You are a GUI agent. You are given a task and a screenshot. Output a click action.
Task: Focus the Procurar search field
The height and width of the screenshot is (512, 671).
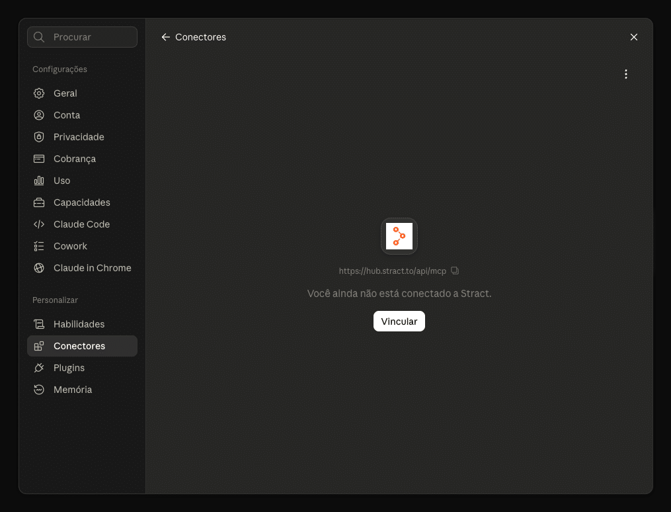pos(82,37)
